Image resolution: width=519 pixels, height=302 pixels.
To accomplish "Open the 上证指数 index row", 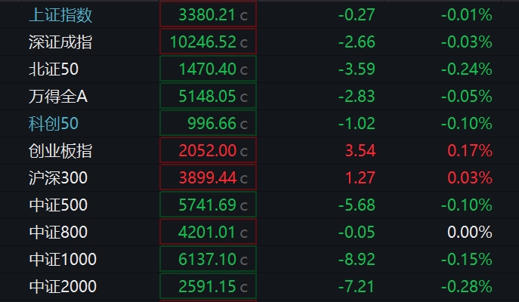I will (260, 15).
